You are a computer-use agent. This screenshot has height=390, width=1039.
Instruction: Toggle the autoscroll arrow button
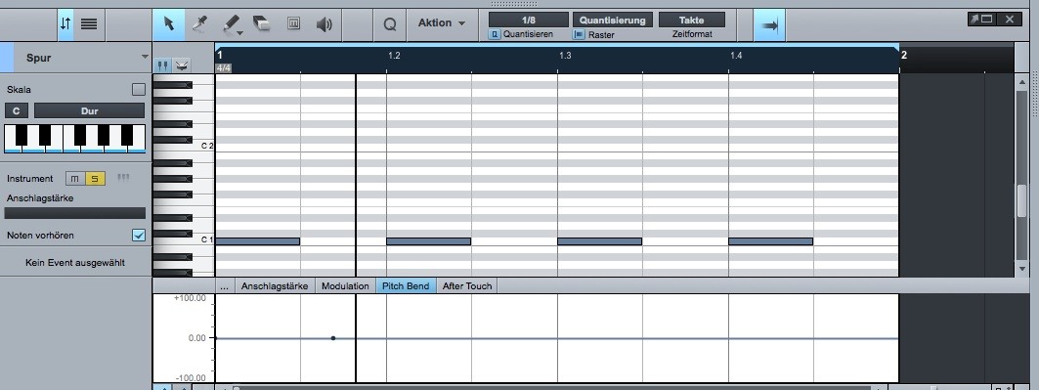[769, 25]
